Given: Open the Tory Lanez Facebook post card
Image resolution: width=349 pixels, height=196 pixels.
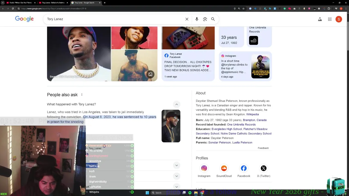Looking at the screenshot, I should pos(188,54).
